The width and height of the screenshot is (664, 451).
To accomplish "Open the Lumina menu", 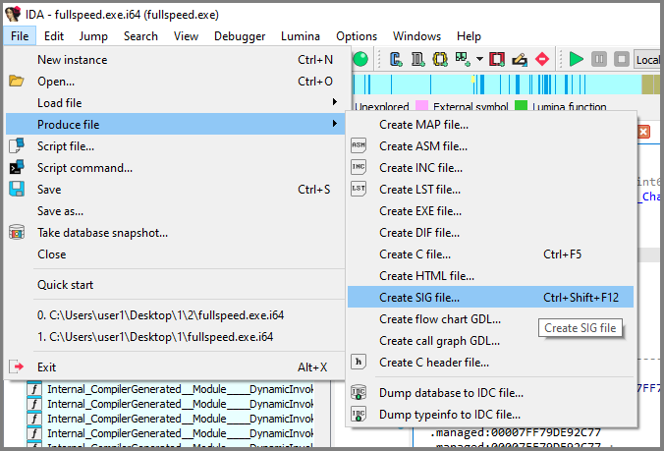I will (301, 36).
